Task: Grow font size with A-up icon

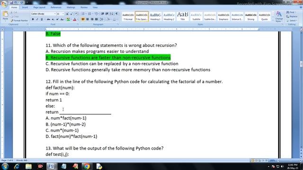Action: pos(67,14)
